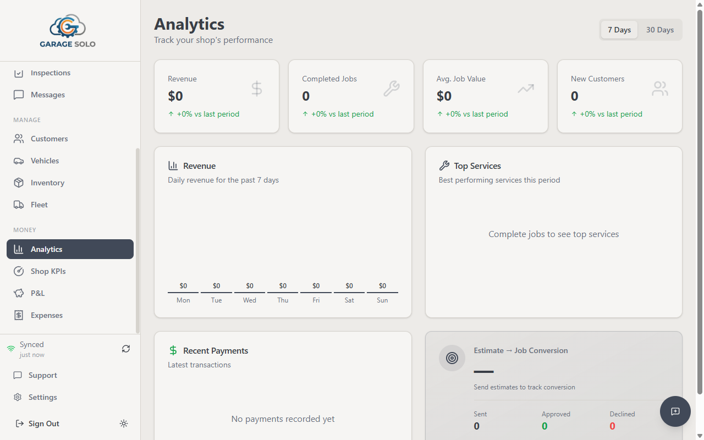Click the Inspections checkbox icon in sidebar
Image resolution: width=704 pixels, height=440 pixels.
pos(19,73)
